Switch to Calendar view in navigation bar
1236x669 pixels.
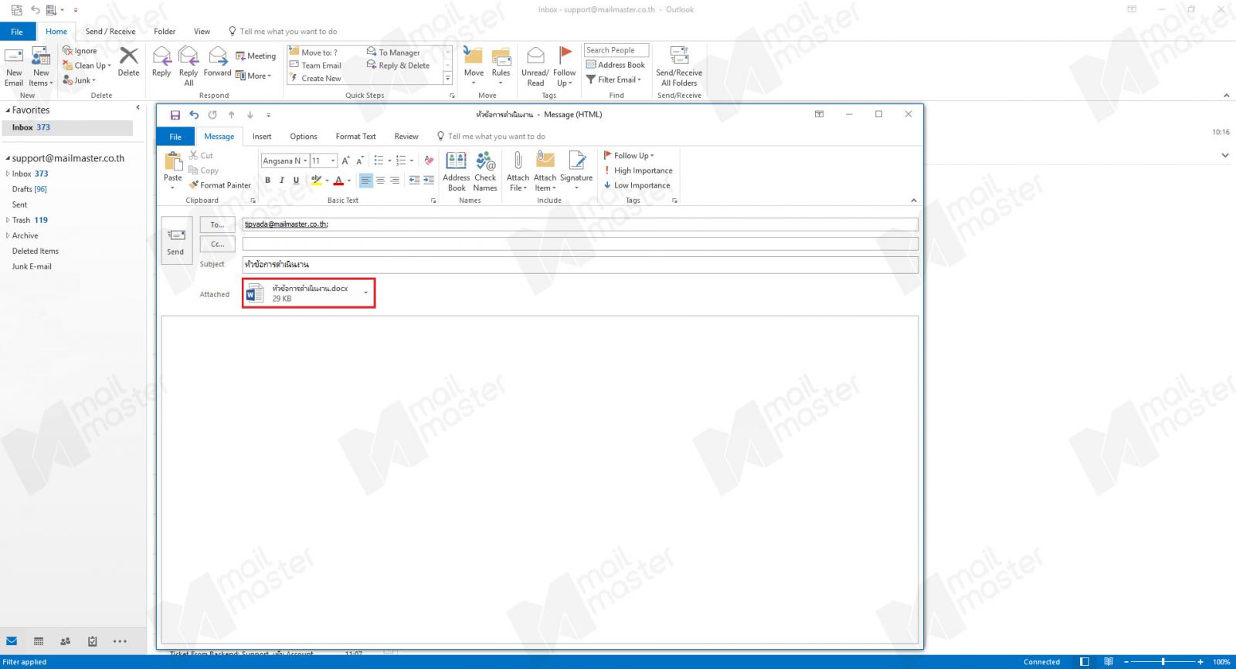[x=39, y=641]
